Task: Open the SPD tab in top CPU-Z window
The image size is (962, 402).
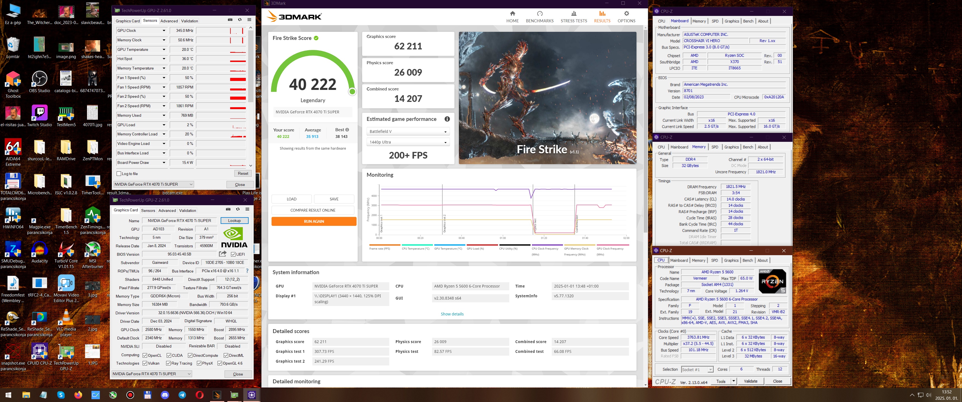Action: point(715,21)
